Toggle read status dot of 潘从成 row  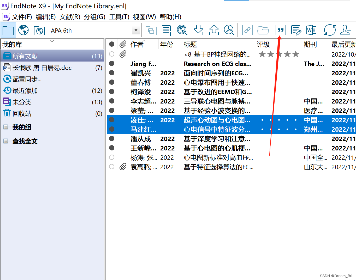(x=112, y=138)
